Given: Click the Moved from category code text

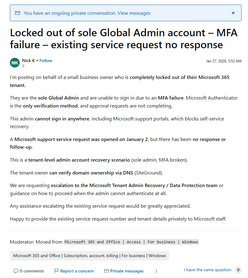Looking at the screenshot, I should (x=131, y=242).
